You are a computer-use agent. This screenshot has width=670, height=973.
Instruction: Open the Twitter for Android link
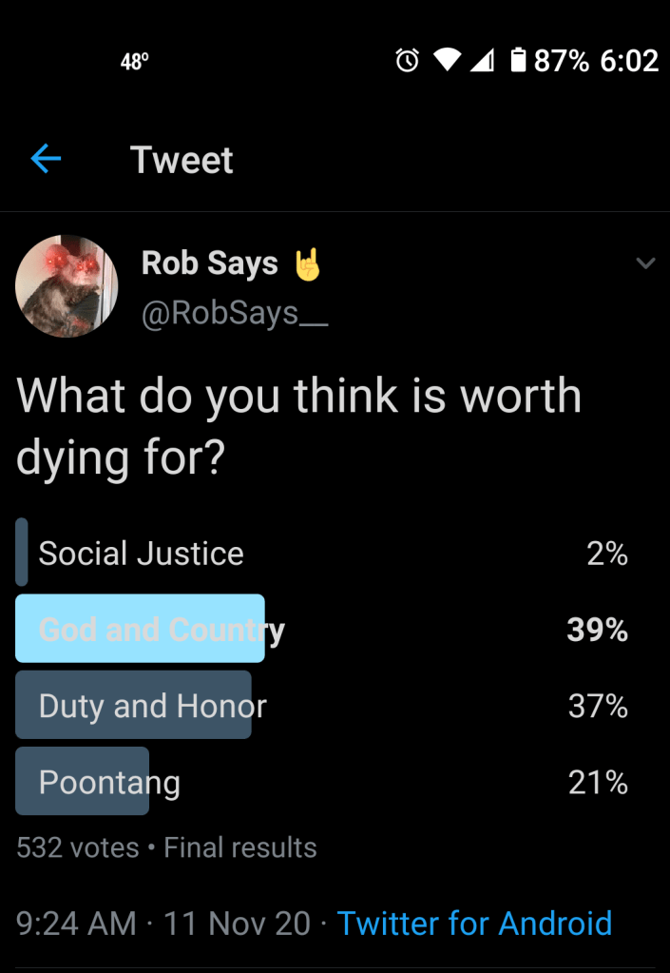tap(474, 923)
